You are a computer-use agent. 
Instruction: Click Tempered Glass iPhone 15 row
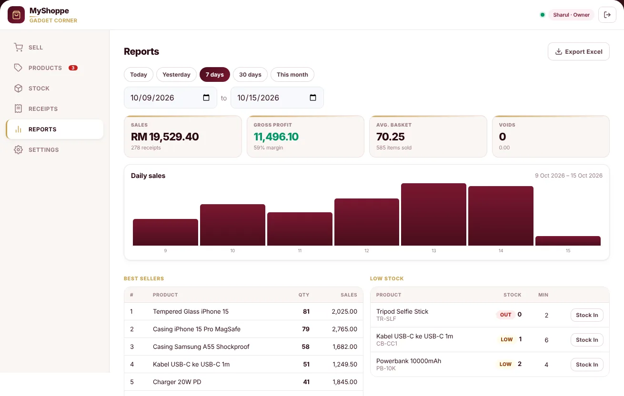click(x=243, y=312)
